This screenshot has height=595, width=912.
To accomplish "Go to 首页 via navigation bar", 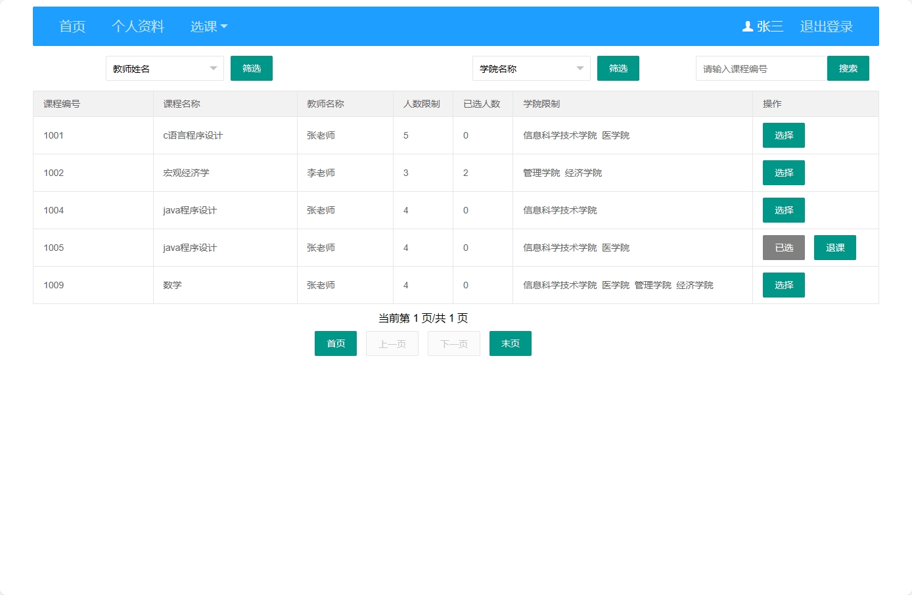I will pyautogui.click(x=72, y=27).
